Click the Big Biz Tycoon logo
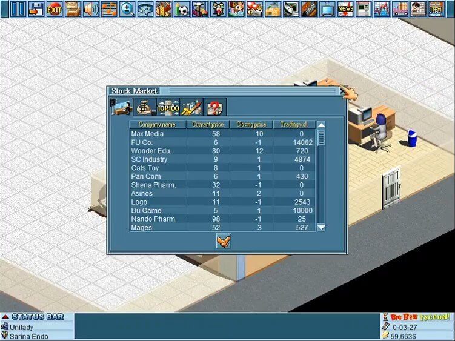This screenshot has width=455, height=341. coord(419,317)
